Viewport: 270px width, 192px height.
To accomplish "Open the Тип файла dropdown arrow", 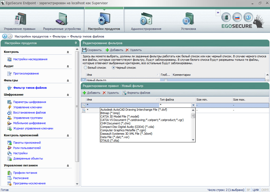I will tap(193, 105).
